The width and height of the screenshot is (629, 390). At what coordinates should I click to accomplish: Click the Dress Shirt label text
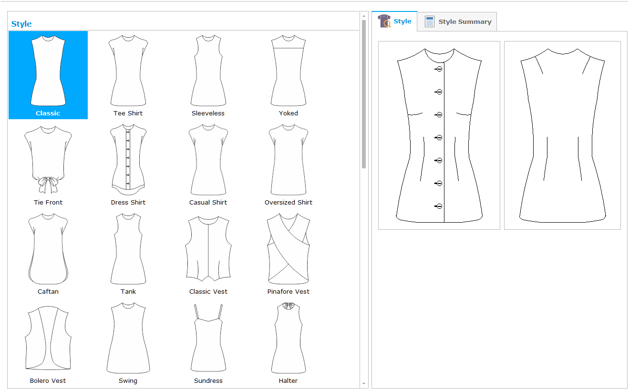(128, 203)
